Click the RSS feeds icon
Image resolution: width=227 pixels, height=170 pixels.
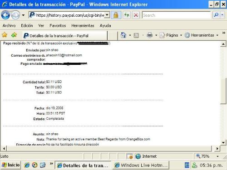coord(136,35)
